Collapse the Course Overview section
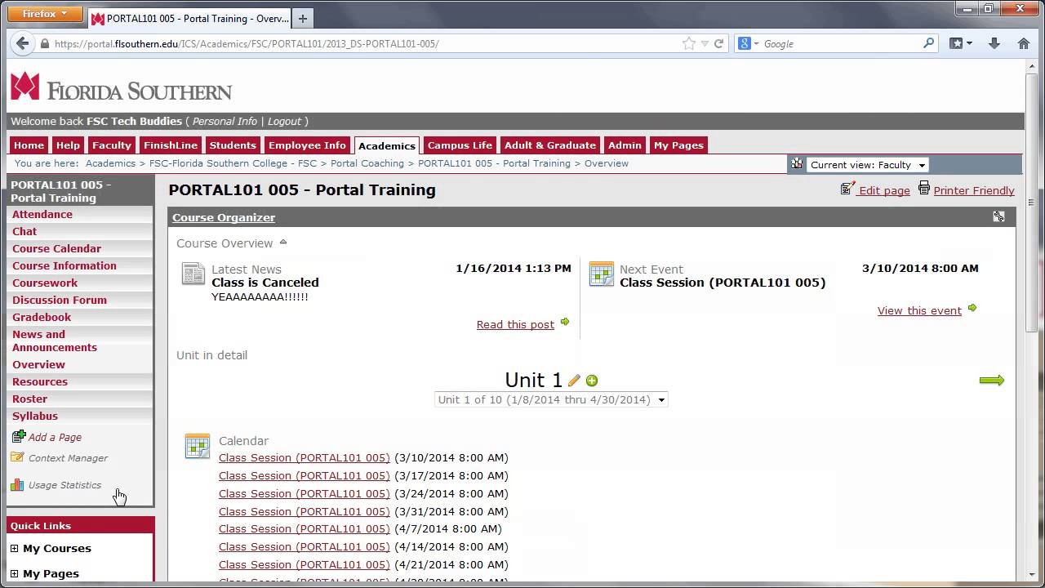 (x=283, y=242)
